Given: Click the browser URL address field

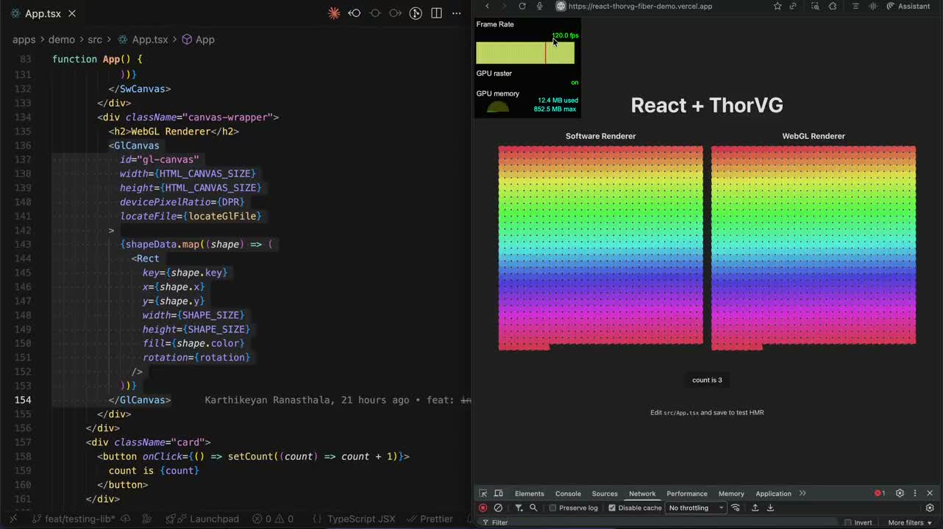Looking at the screenshot, I should [x=640, y=6].
